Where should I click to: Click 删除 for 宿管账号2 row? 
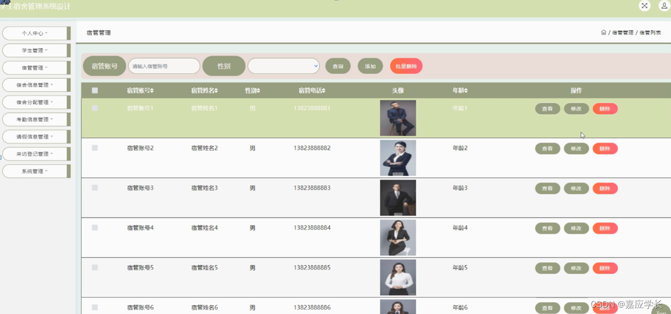(x=605, y=149)
